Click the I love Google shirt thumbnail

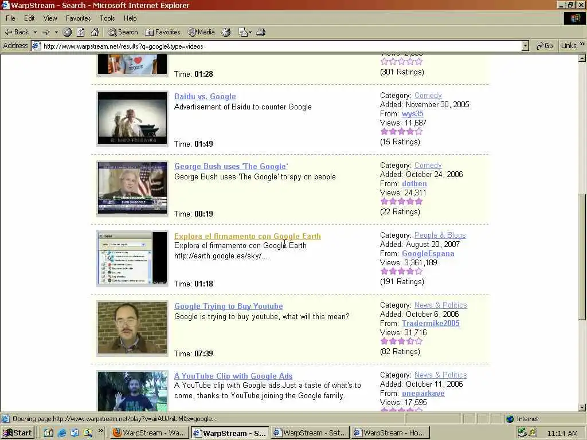pyautogui.click(x=132, y=64)
